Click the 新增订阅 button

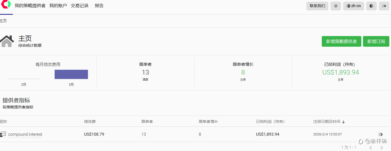tap(376, 42)
